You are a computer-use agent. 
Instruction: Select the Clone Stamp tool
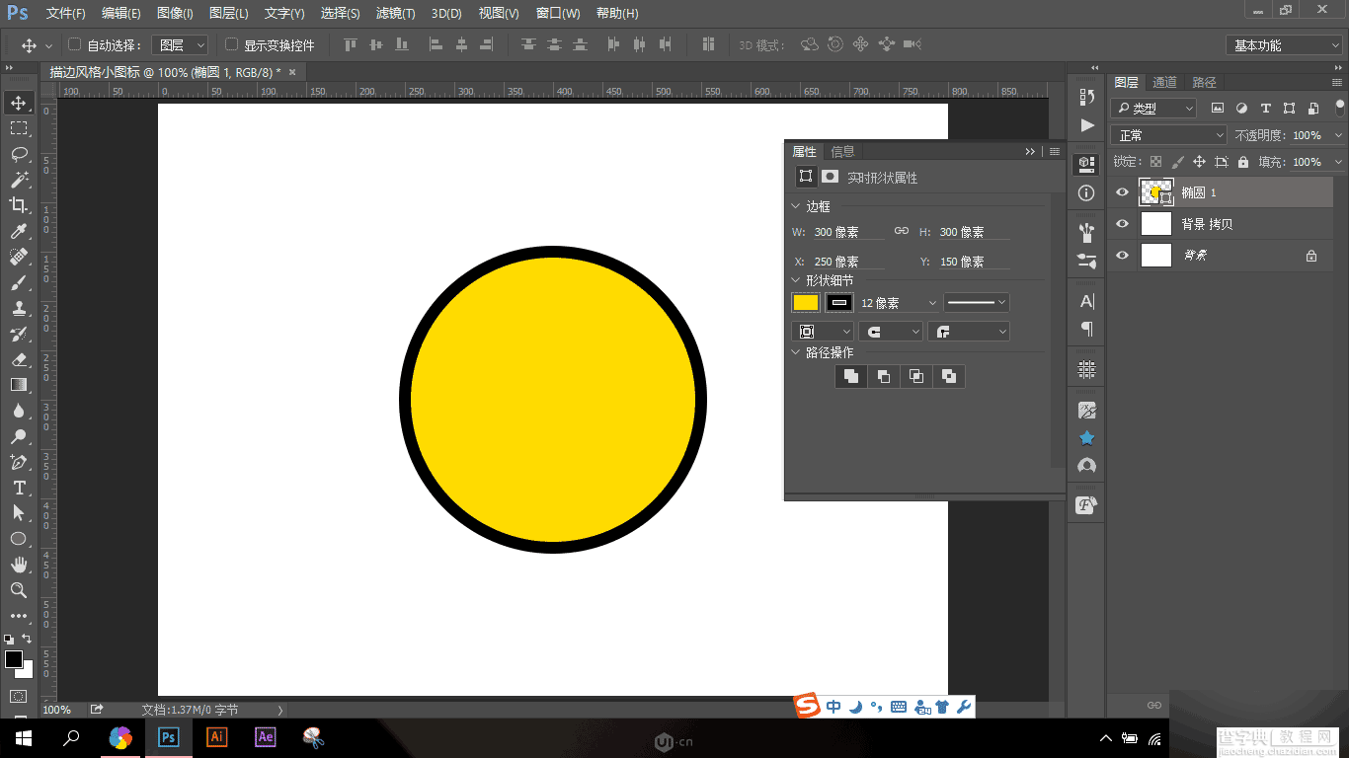pos(18,308)
